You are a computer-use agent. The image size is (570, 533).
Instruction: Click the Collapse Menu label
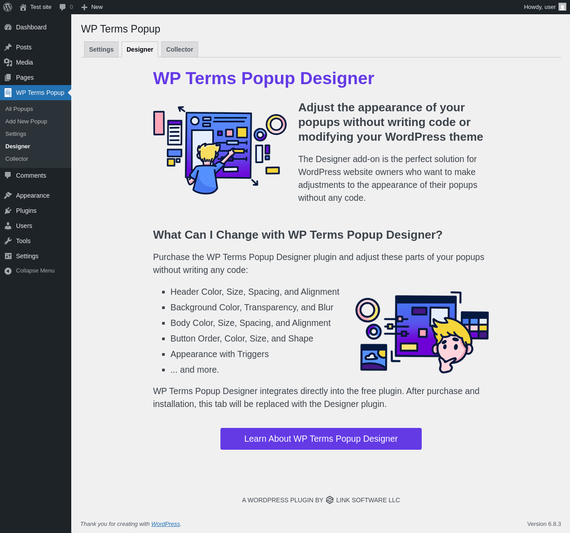[x=35, y=271]
